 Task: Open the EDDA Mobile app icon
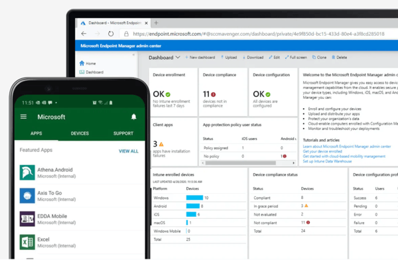(x=27, y=219)
